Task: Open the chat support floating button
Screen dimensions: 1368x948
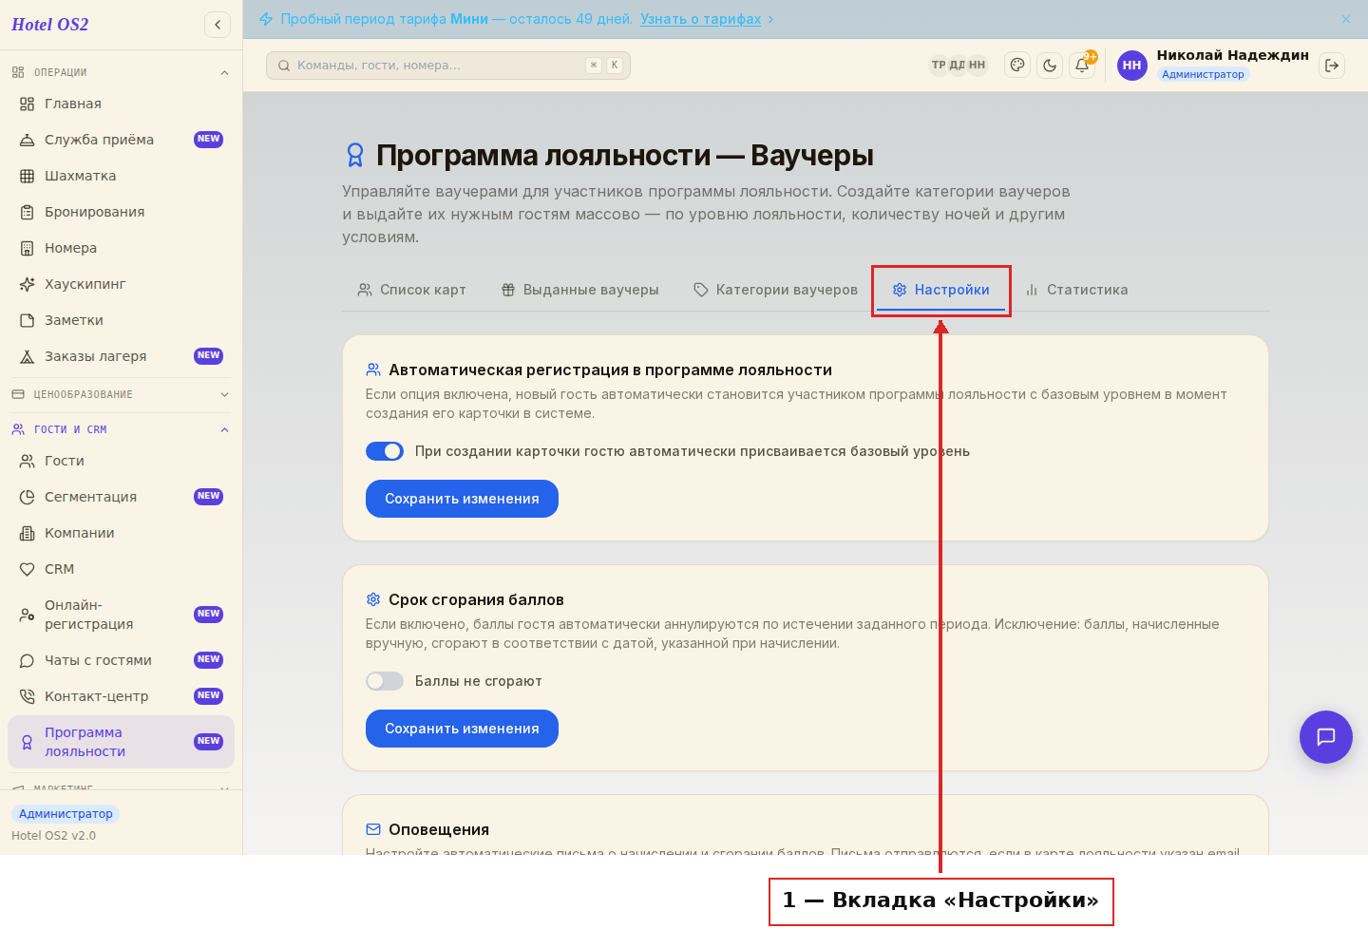Action: click(x=1326, y=737)
